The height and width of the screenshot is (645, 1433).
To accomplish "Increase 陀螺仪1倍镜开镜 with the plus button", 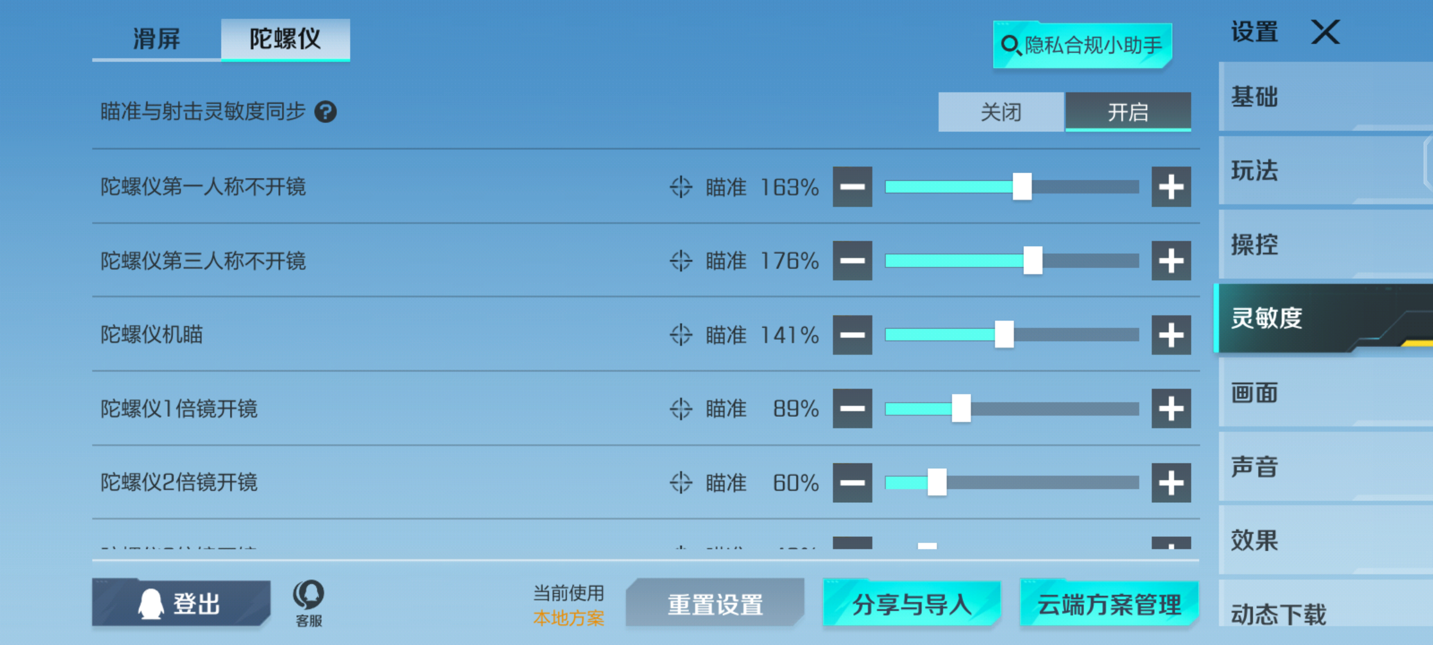I will 1171,408.
